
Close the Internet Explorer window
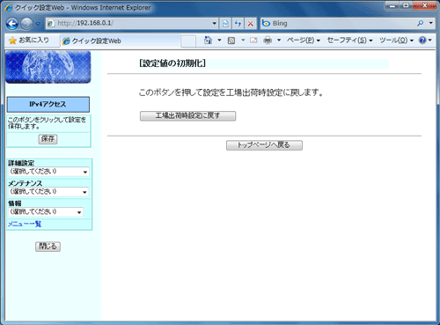coord(424,5)
